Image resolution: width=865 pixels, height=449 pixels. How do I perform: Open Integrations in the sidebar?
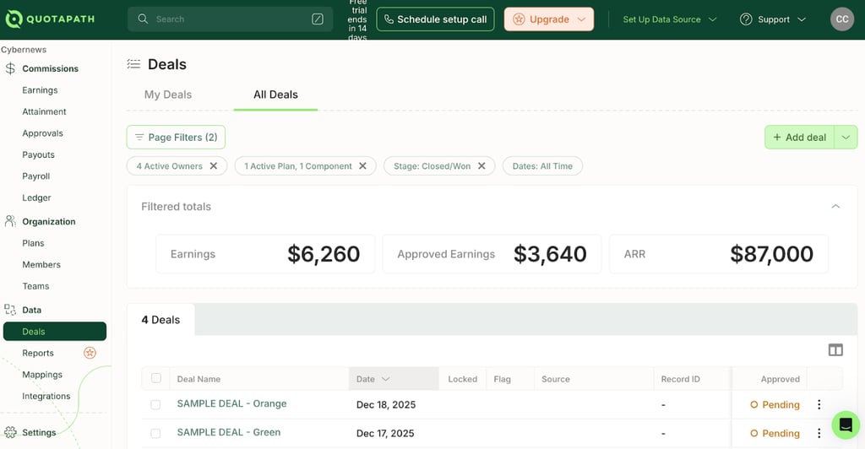click(46, 396)
